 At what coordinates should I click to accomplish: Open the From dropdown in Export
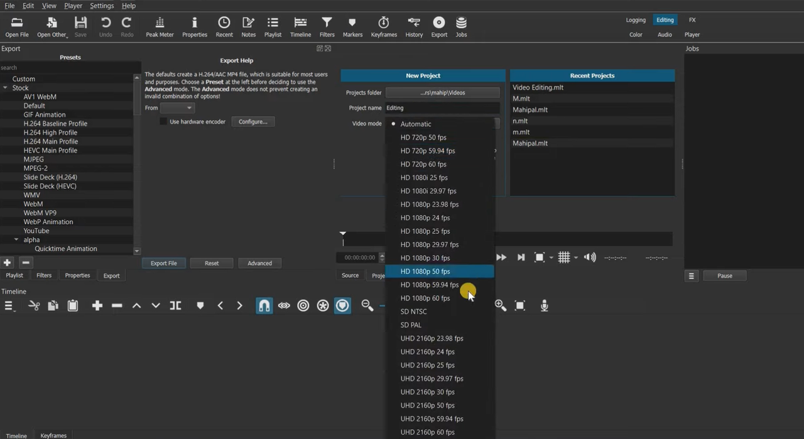click(177, 108)
